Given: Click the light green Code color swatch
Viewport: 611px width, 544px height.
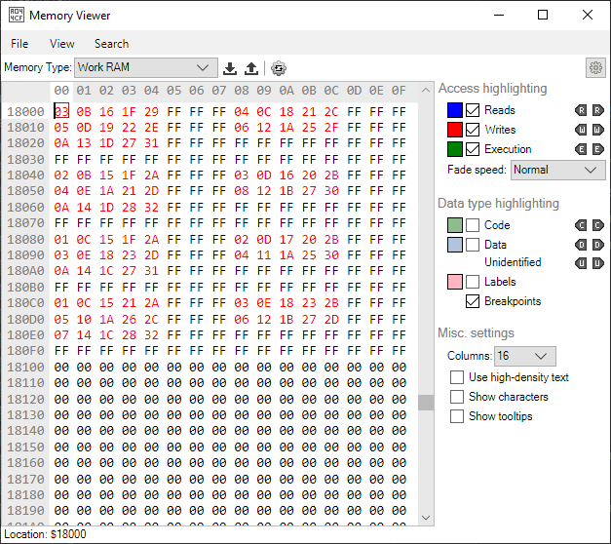Looking at the screenshot, I should tap(455, 225).
